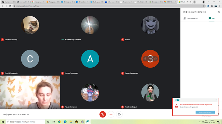Select Данило Школяр cat avatar tile
Viewport: 222px width, 124px height.
(30, 25)
